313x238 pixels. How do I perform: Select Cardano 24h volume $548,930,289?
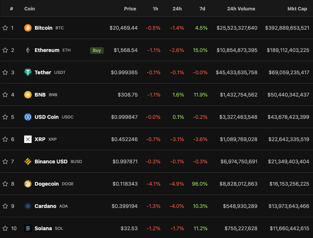pos(240,206)
